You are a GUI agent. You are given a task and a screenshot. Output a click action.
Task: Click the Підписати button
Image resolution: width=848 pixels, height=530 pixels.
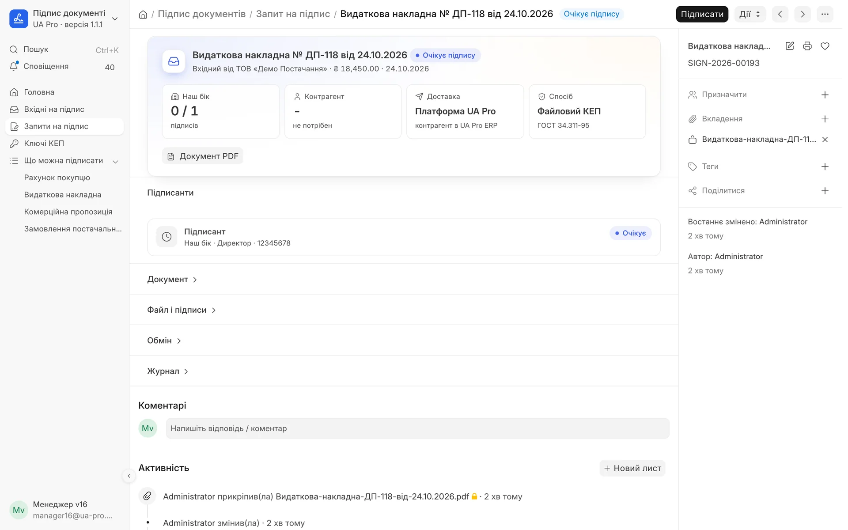point(702,14)
